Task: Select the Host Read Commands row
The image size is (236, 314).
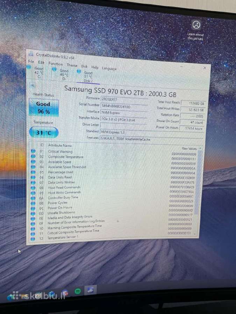Action: point(112,187)
